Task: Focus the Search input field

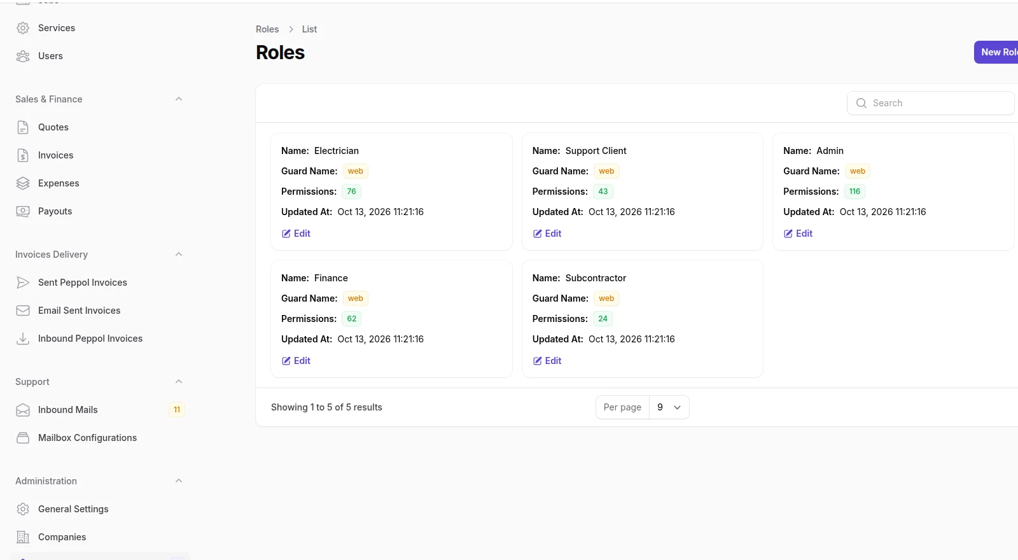Action: coord(930,103)
